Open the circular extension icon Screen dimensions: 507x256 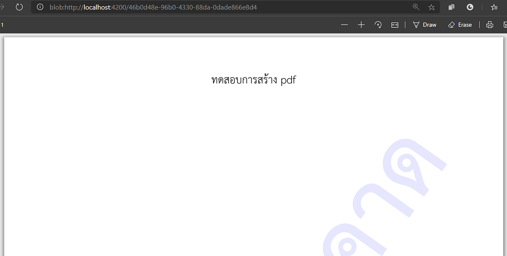coord(470,7)
